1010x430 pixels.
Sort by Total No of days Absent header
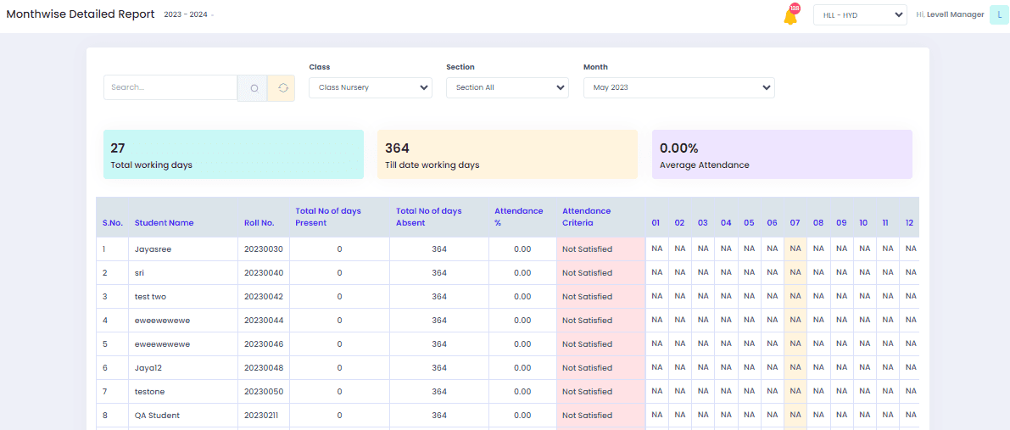point(428,216)
